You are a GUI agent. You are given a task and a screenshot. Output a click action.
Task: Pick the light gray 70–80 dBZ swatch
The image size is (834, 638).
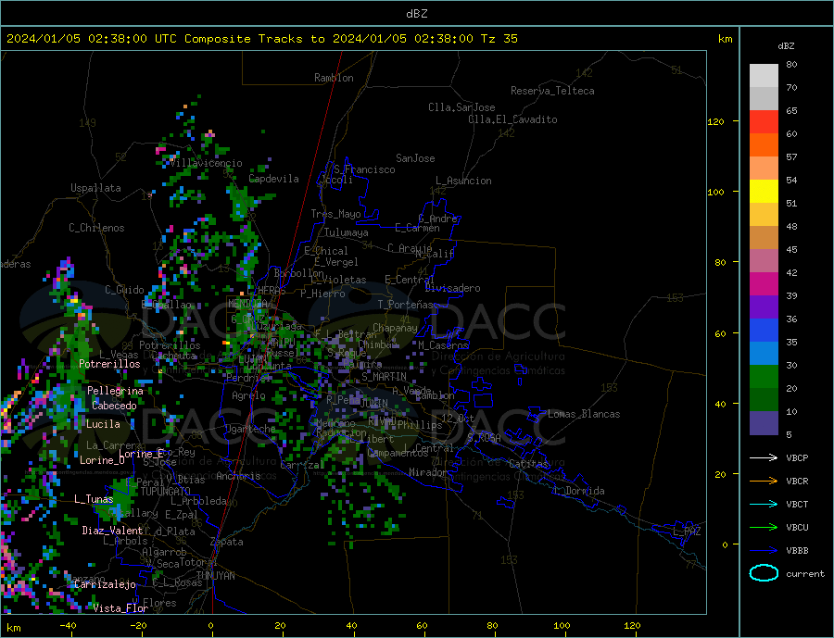[764, 76]
